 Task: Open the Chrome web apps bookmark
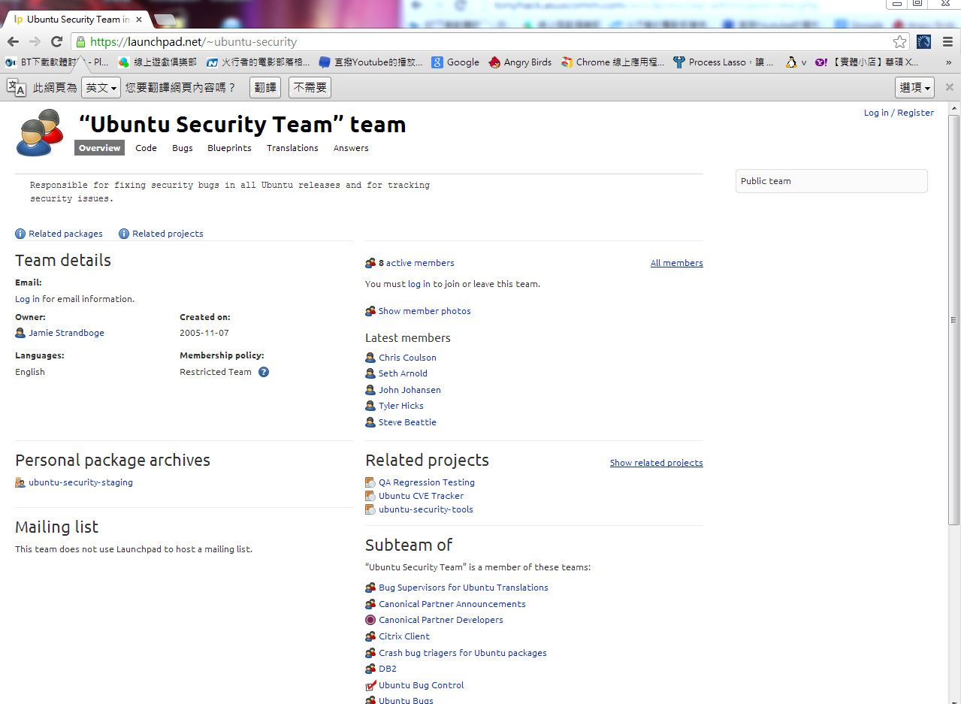(x=612, y=62)
